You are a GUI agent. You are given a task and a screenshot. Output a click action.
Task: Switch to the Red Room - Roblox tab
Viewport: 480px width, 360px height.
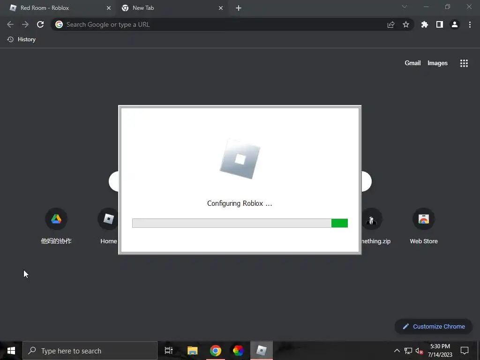[x=58, y=8]
